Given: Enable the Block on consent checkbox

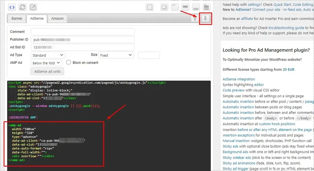Looking at the screenshot, I should [x=68, y=62].
